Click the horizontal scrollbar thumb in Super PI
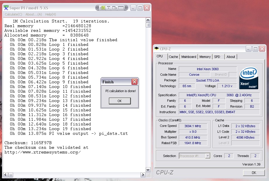 pos(11,175)
